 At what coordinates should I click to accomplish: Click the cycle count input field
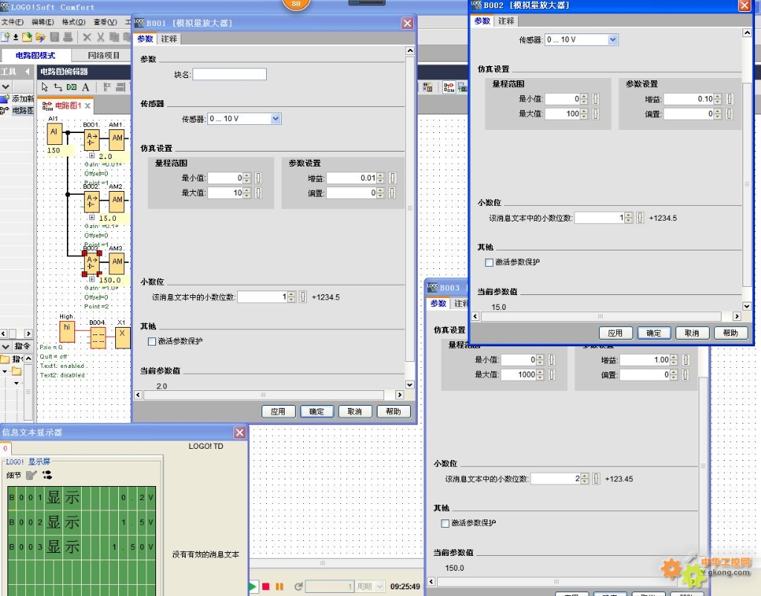click(x=329, y=586)
